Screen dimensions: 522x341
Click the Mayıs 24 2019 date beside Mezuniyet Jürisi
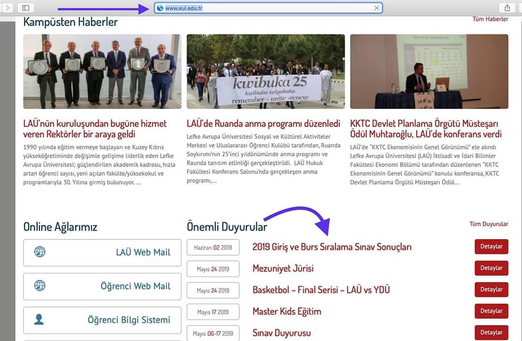coord(213,269)
